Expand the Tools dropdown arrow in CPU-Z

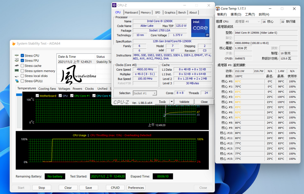point(171,102)
